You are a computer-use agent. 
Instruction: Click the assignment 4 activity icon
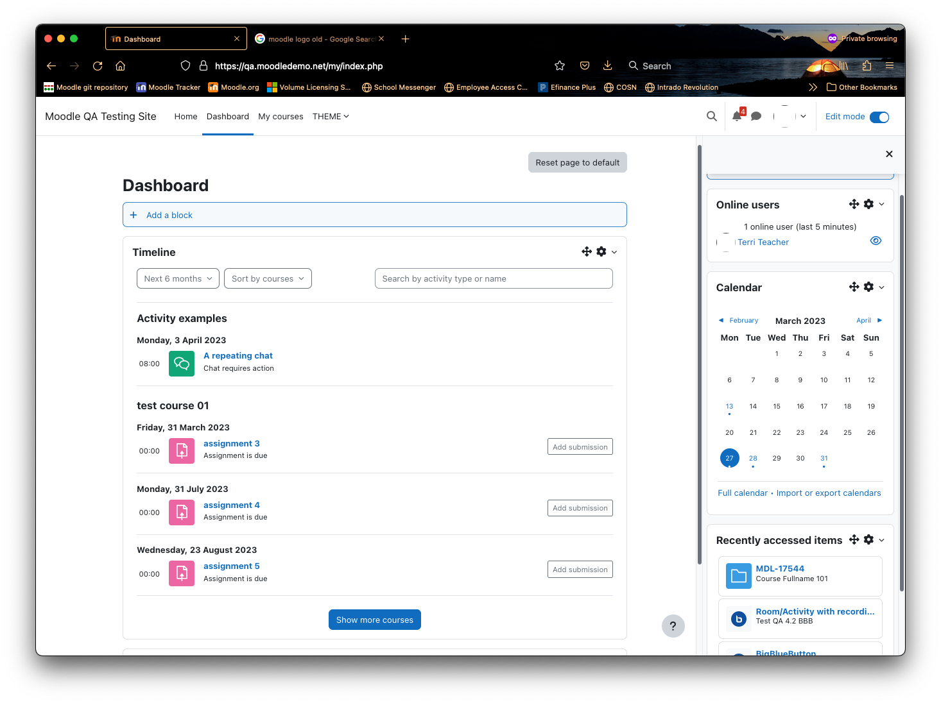pyautogui.click(x=182, y=512)
